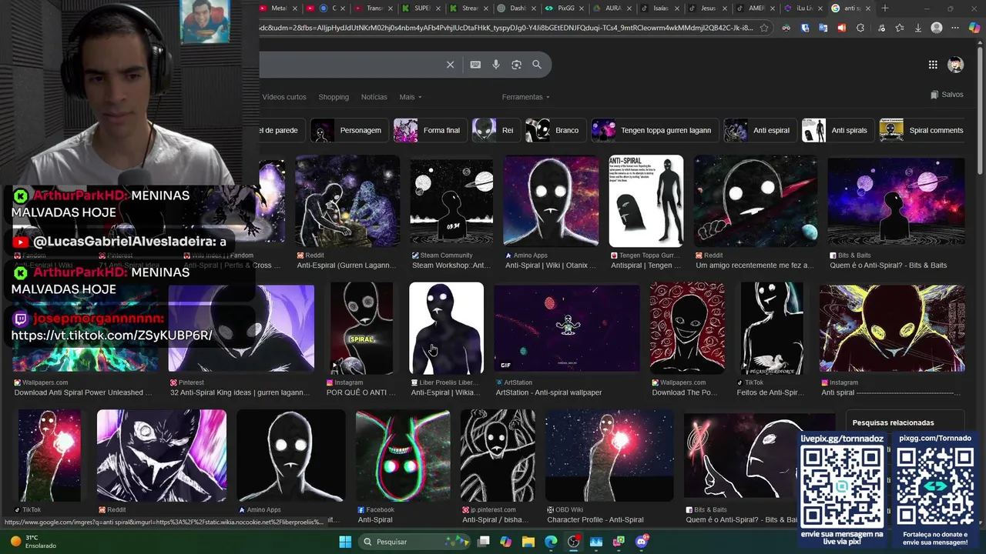Run the search with magnifier icon

(537, 65)
